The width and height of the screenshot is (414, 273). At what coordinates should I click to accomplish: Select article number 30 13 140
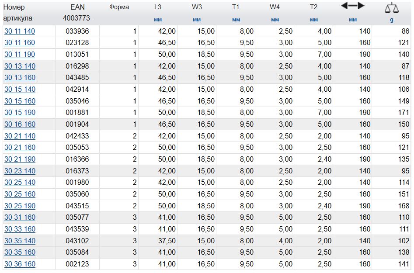[x=20, y=66]
